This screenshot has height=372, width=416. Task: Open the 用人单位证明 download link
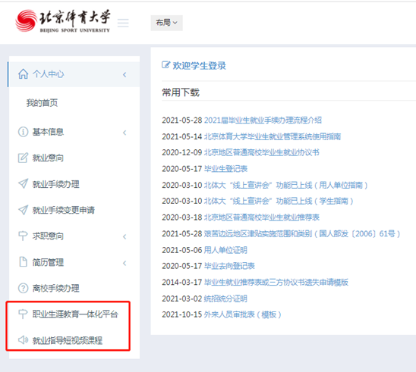(225, 250)
